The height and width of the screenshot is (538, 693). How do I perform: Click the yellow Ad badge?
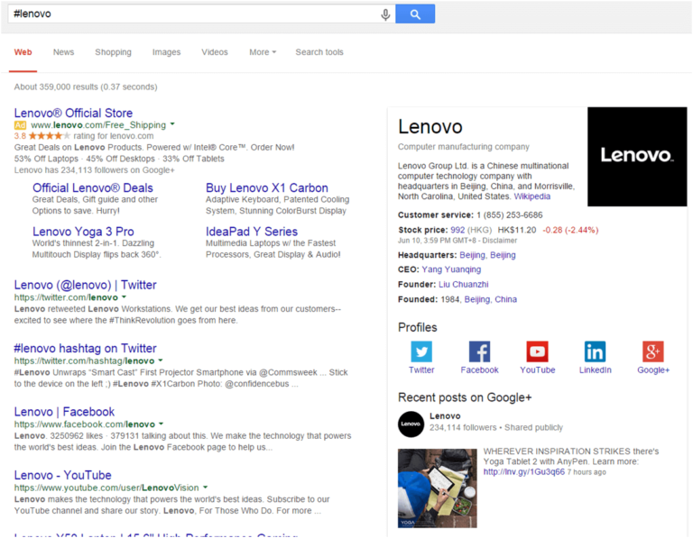coord(20,125)
